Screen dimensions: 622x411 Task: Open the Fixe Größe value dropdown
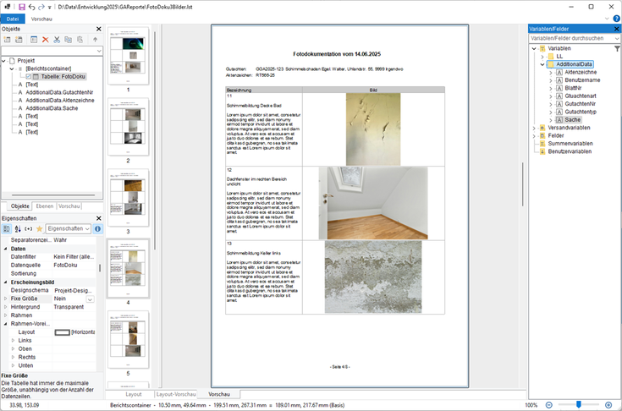91,299
